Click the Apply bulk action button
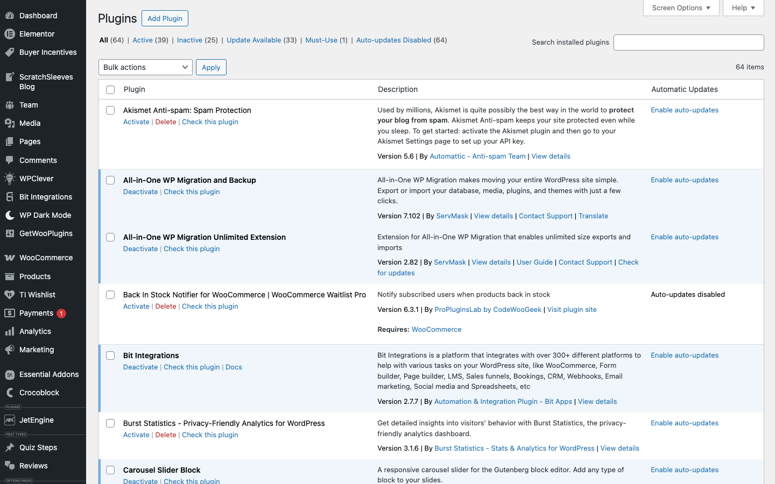Image resolution: width=775 pixels, height=484 pixels. pos(211,67)
